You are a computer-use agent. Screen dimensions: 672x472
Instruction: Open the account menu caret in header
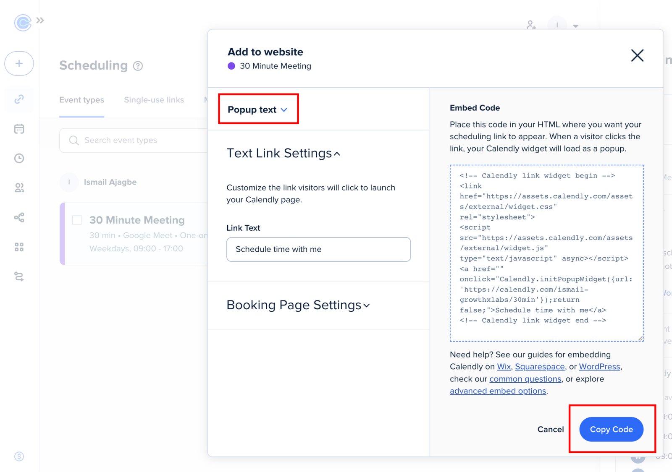(x=576, y=26)
